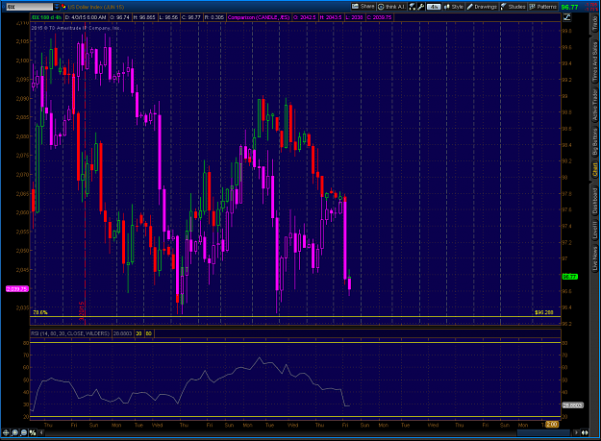Click the highlighted time bubble on time axis
The width and height of the screenshot is (601, 441).
pos(552,424)
